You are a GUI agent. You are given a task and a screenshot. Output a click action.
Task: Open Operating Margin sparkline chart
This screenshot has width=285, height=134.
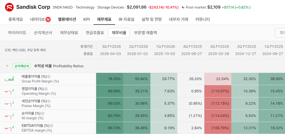(x=9, y=91)
